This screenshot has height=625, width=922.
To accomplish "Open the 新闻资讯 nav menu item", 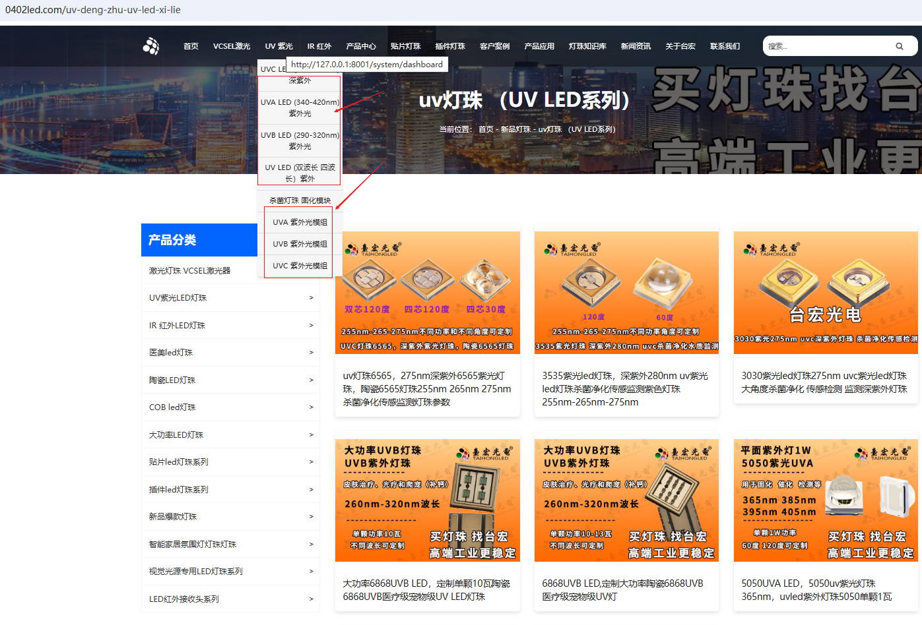I will 636,46.
